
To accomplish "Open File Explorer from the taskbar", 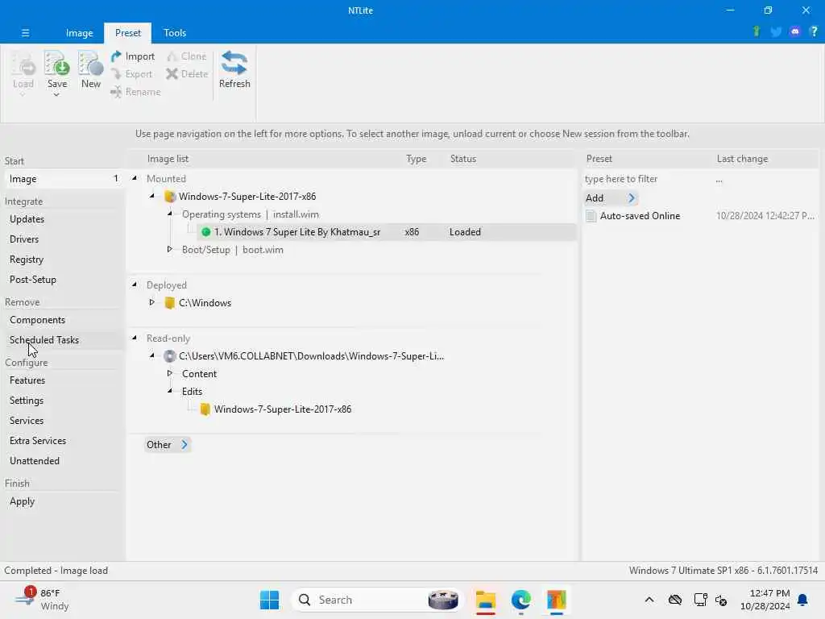I will tap(486, 600).
